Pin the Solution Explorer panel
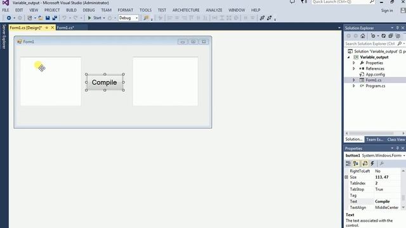This screenshot has width=406, height=228. (x=398, y=28)
